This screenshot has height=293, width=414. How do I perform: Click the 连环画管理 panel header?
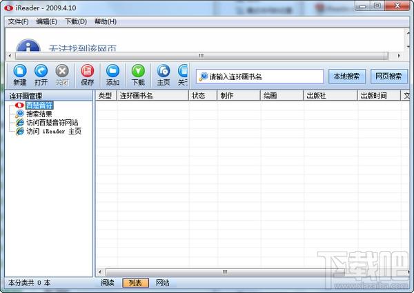click(49, 96)
